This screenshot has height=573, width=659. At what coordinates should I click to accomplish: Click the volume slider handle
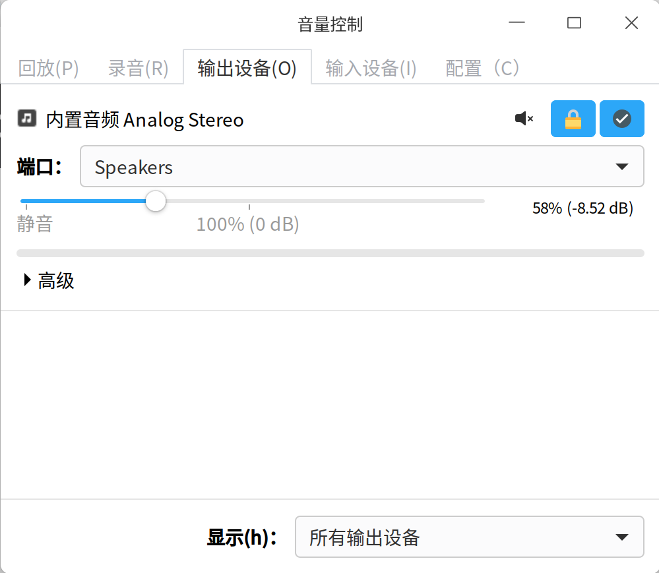[156, 201]
